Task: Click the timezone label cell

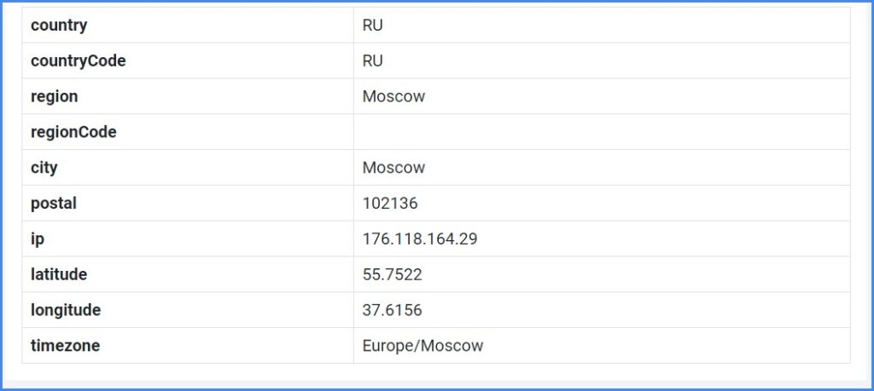Action: 187,345
